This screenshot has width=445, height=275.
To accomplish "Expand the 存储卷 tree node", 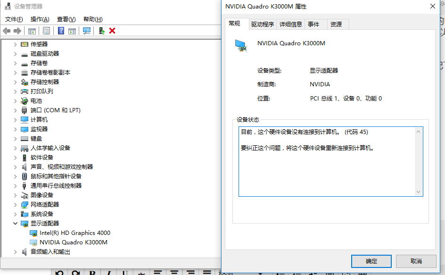I will [x=16, y=63].
